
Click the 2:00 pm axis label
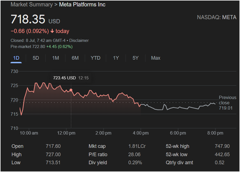point(103,133)
